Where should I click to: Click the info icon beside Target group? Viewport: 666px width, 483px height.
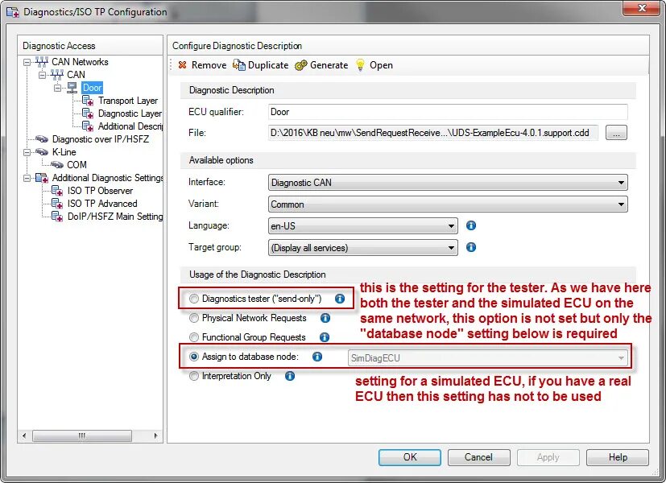[x=471, y=247]
